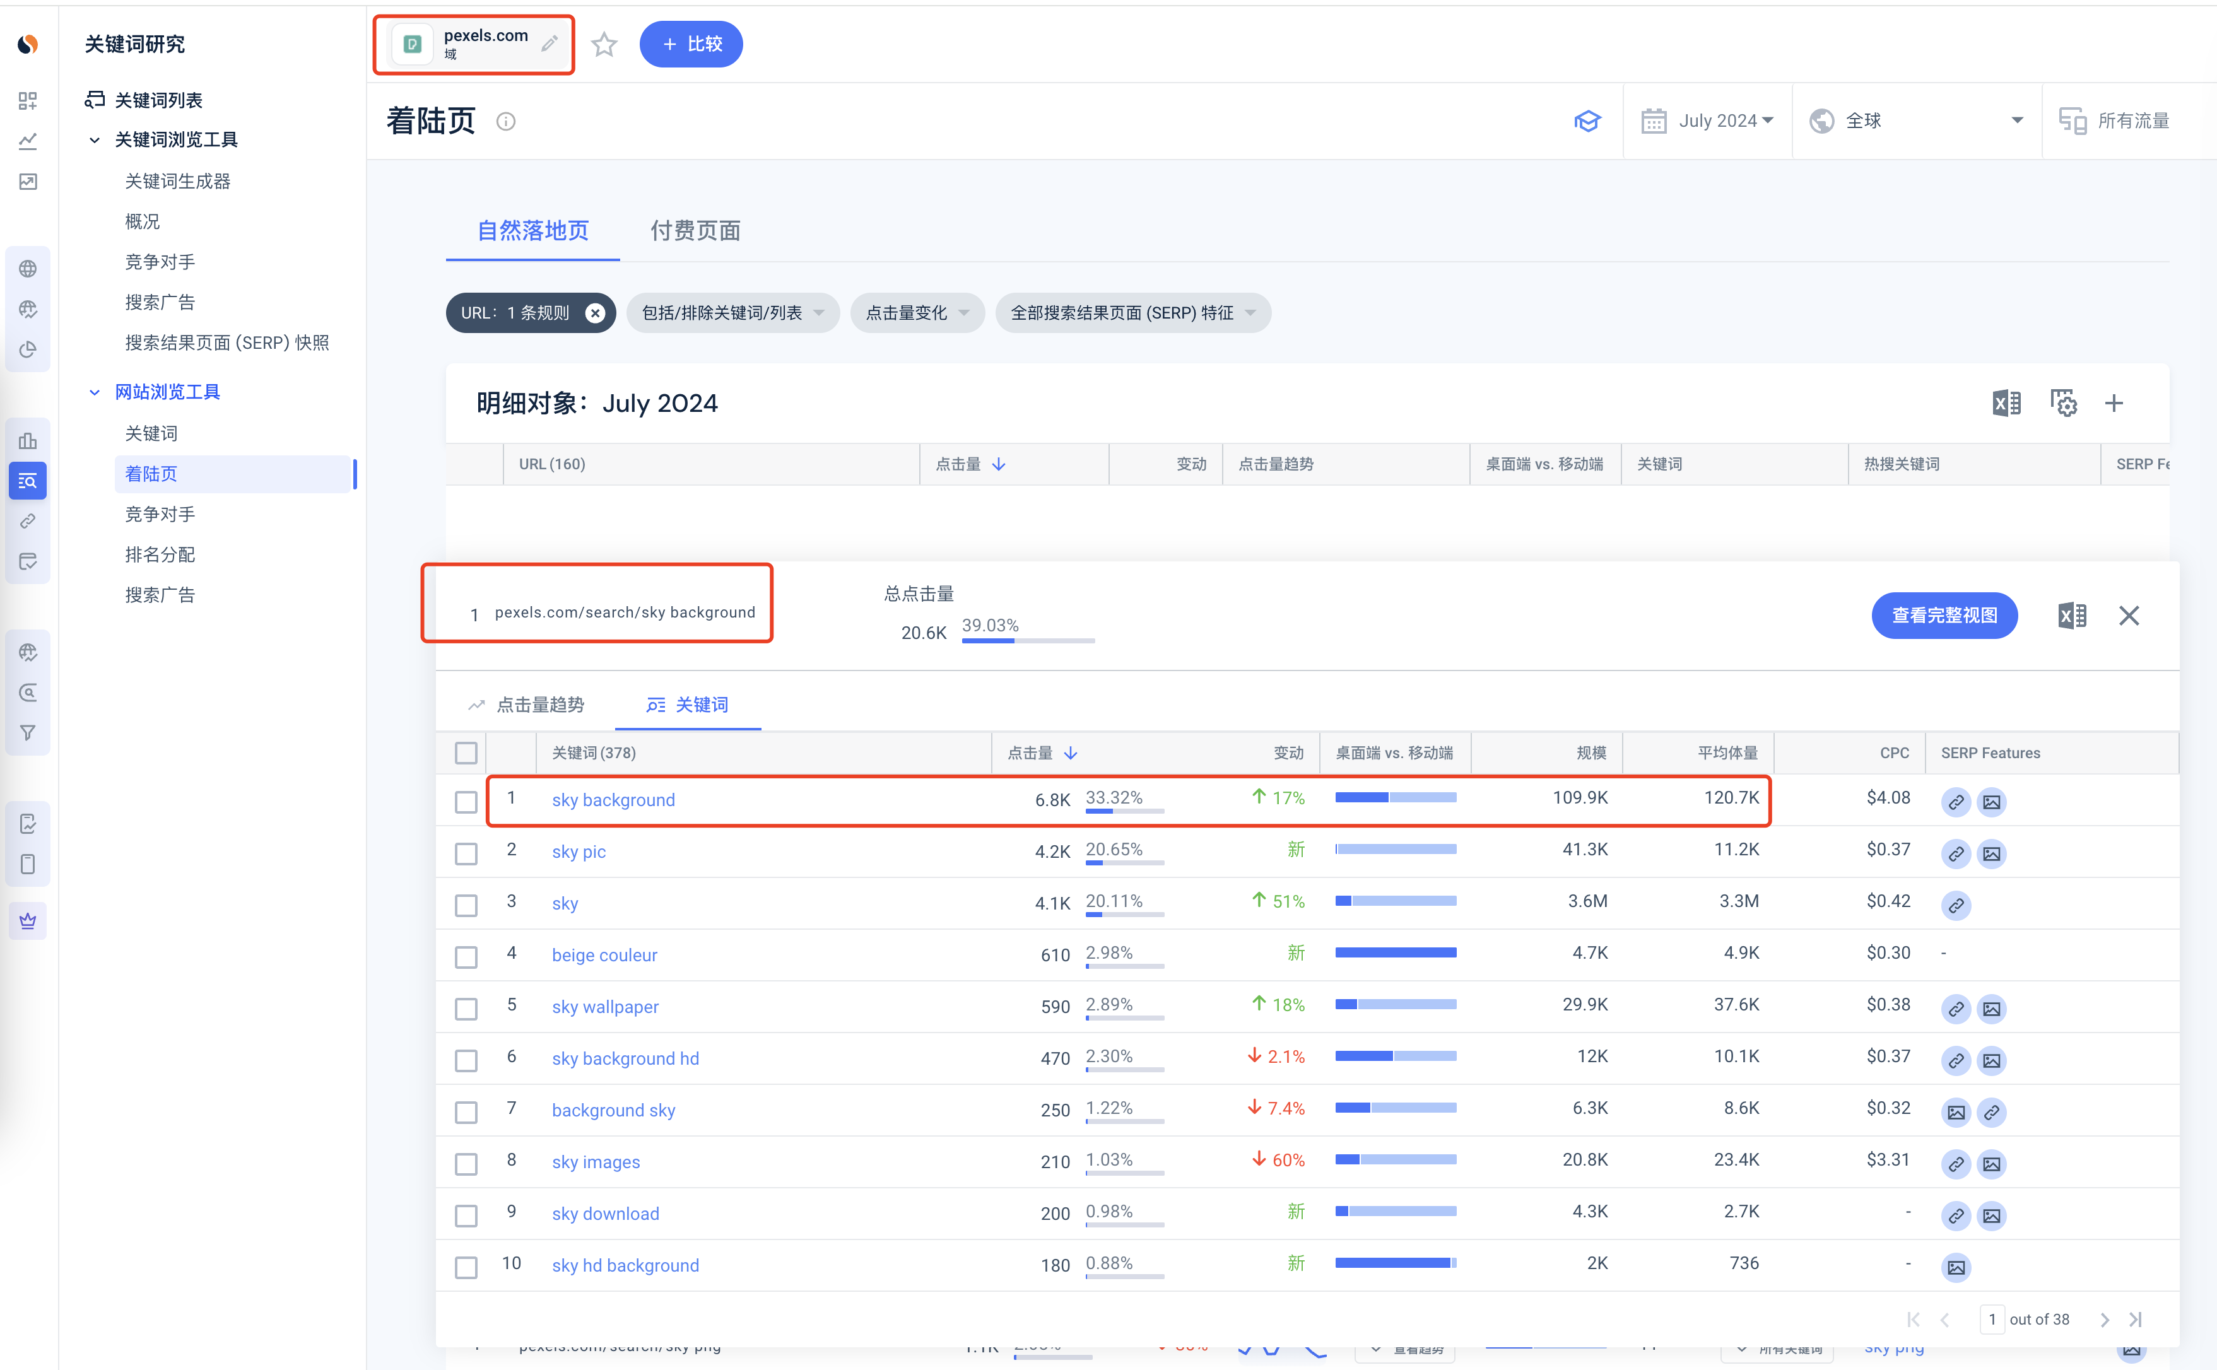Edit the pexels.com domain pencil icon
Screen dimensions: 2217x1370
(549, 44)
